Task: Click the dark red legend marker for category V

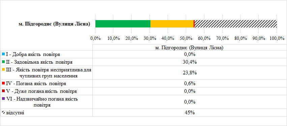Action: (3, 91)
